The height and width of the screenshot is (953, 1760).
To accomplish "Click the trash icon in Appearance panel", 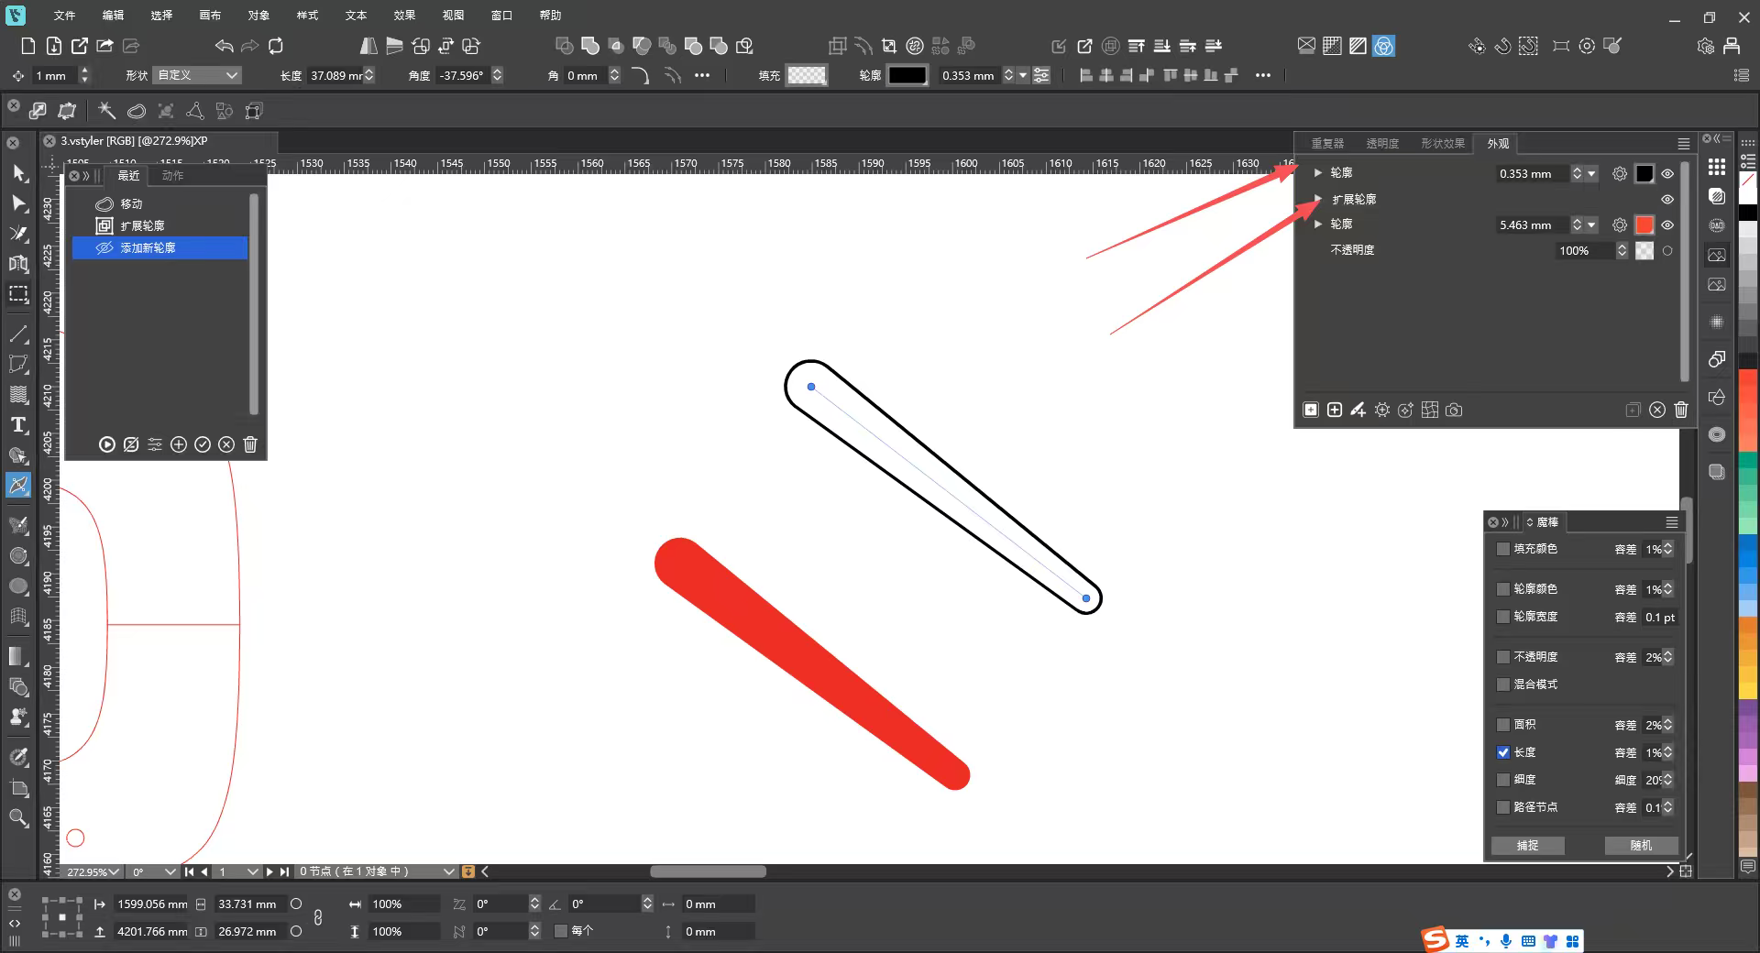I will pos(1681,410).
